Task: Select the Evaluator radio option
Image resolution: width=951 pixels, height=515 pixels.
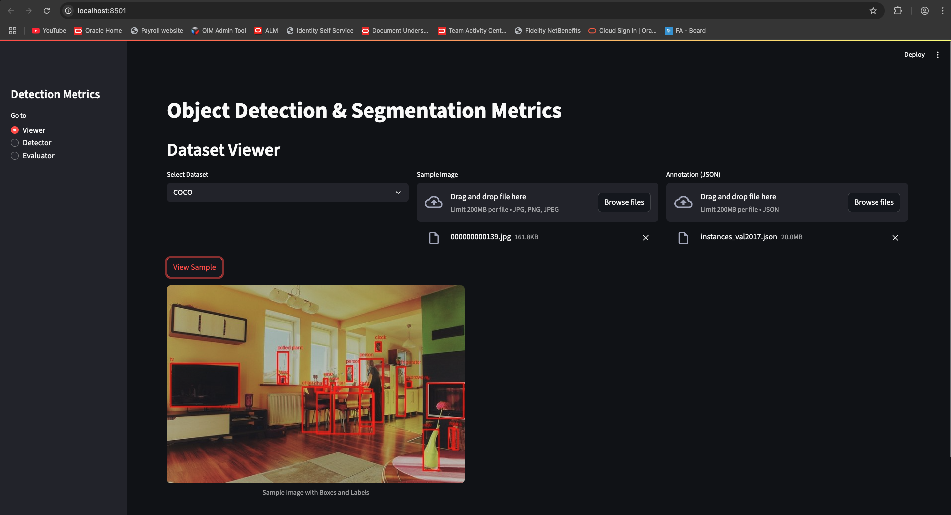Action: pos(33,156)
